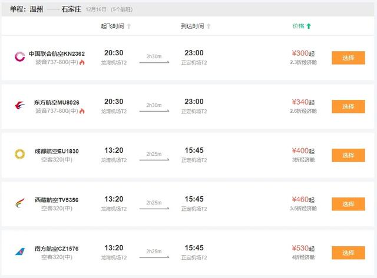The image size is (377, 278).
Task: Open flight details for 成都航空EU1830
Action: [x=56, y=151]
